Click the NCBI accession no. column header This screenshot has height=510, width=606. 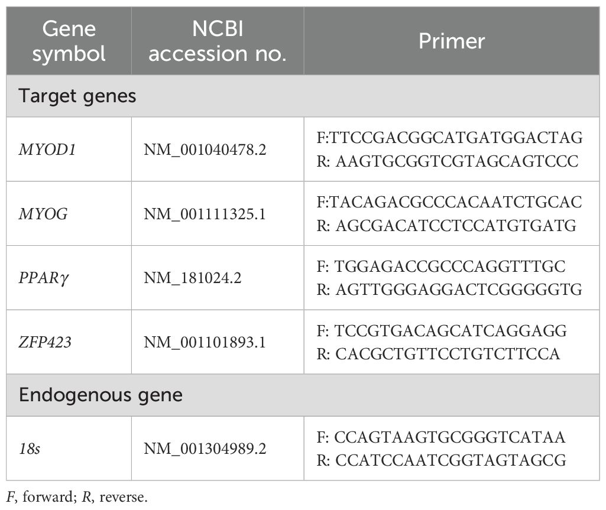(217, 41)
